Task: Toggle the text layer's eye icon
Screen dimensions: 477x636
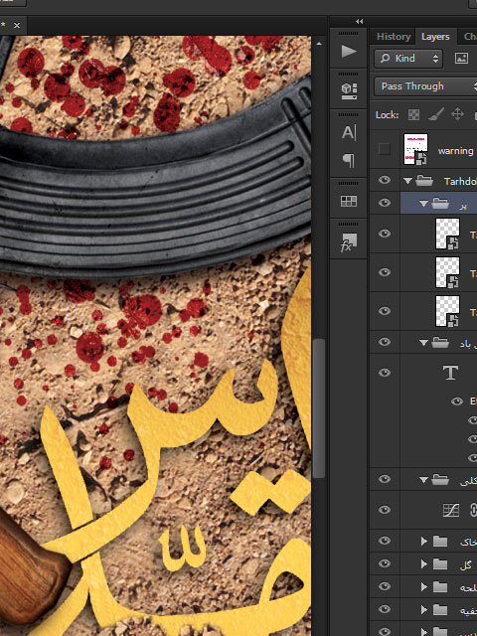Action: [x=385, y=373]
